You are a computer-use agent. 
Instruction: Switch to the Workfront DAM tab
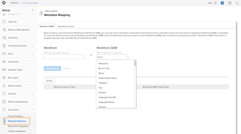[47, 26]
